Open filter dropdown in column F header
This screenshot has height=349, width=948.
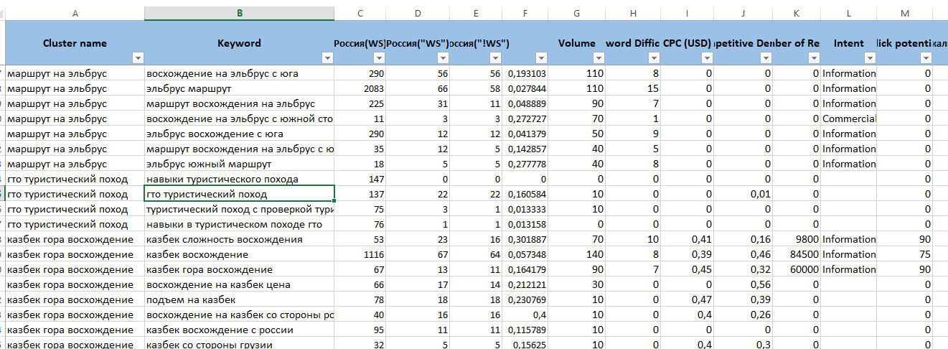543,58
